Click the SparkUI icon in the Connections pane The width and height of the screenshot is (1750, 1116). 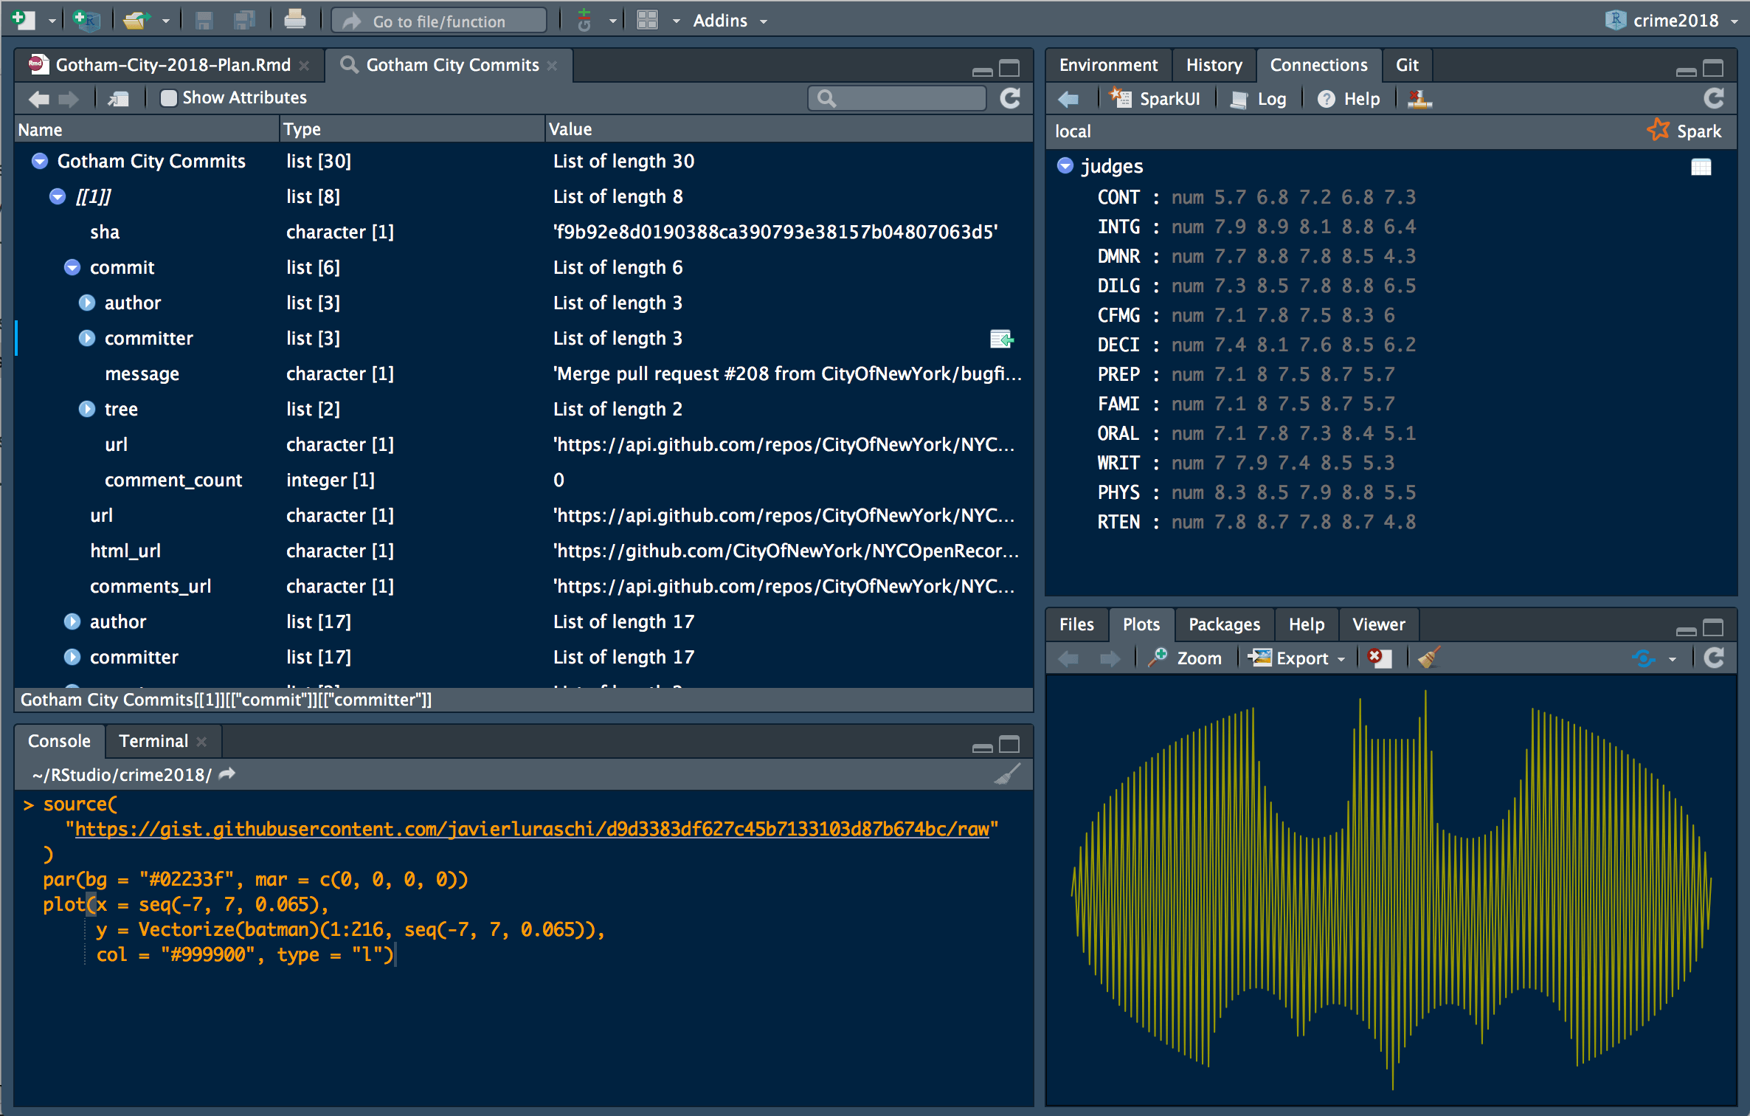point(1121,98)
